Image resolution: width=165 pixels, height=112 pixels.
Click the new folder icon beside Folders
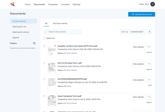coord(34,43)
